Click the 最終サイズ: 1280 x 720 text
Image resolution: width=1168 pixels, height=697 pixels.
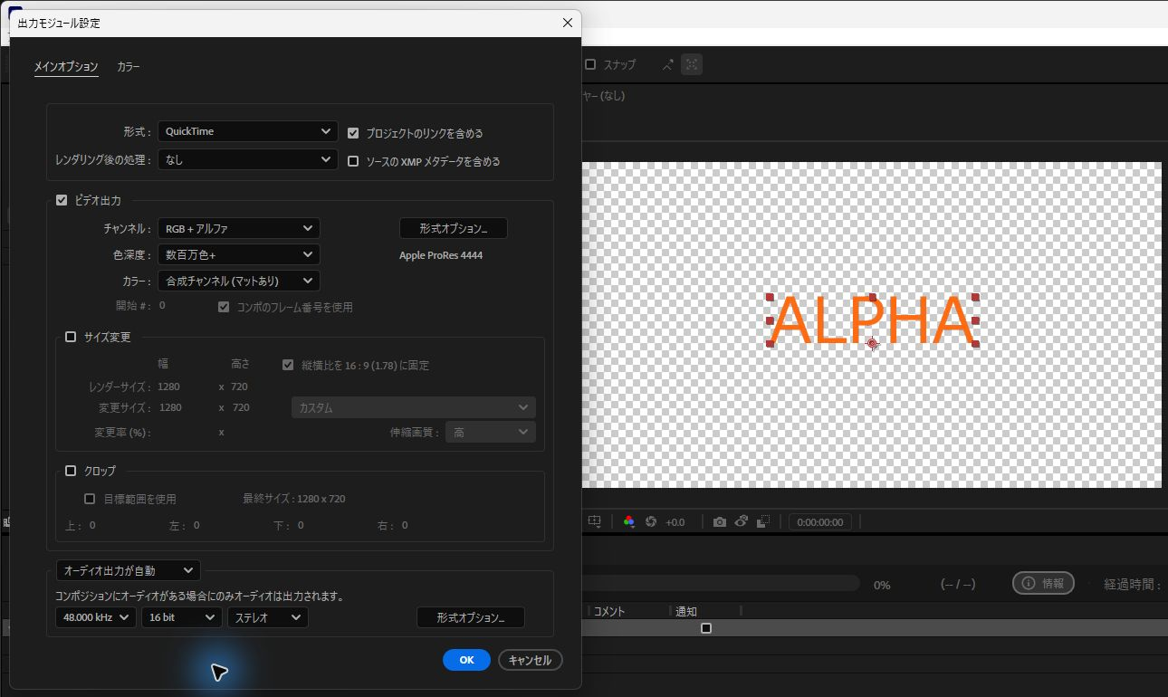[294, 499]
